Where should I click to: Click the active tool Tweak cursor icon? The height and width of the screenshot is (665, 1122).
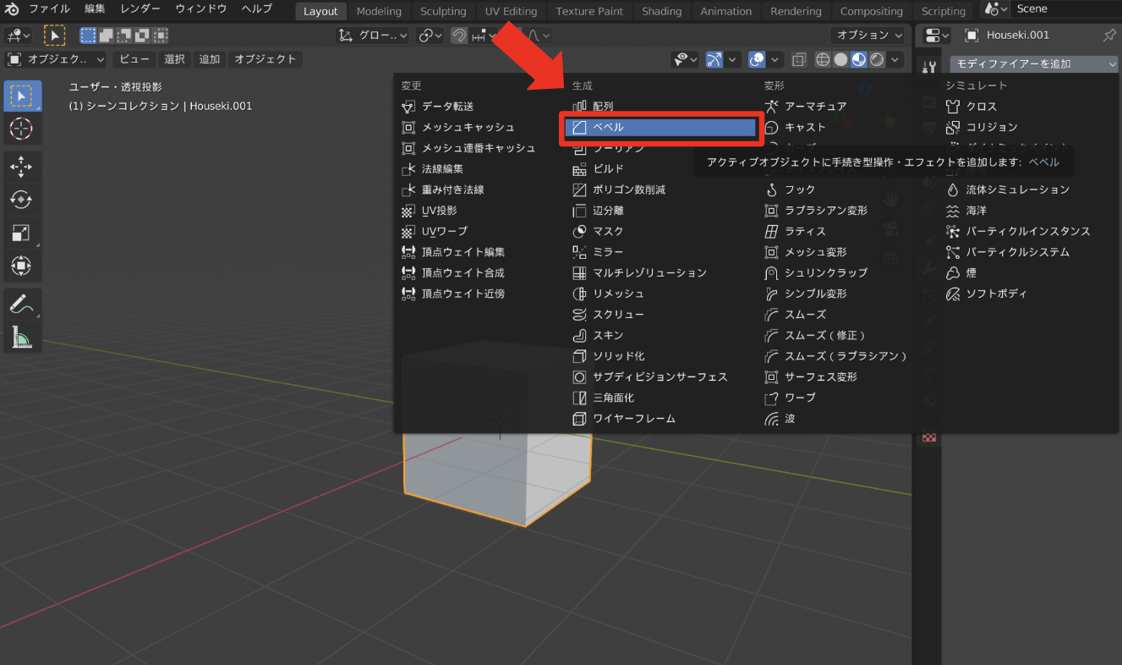54,36
